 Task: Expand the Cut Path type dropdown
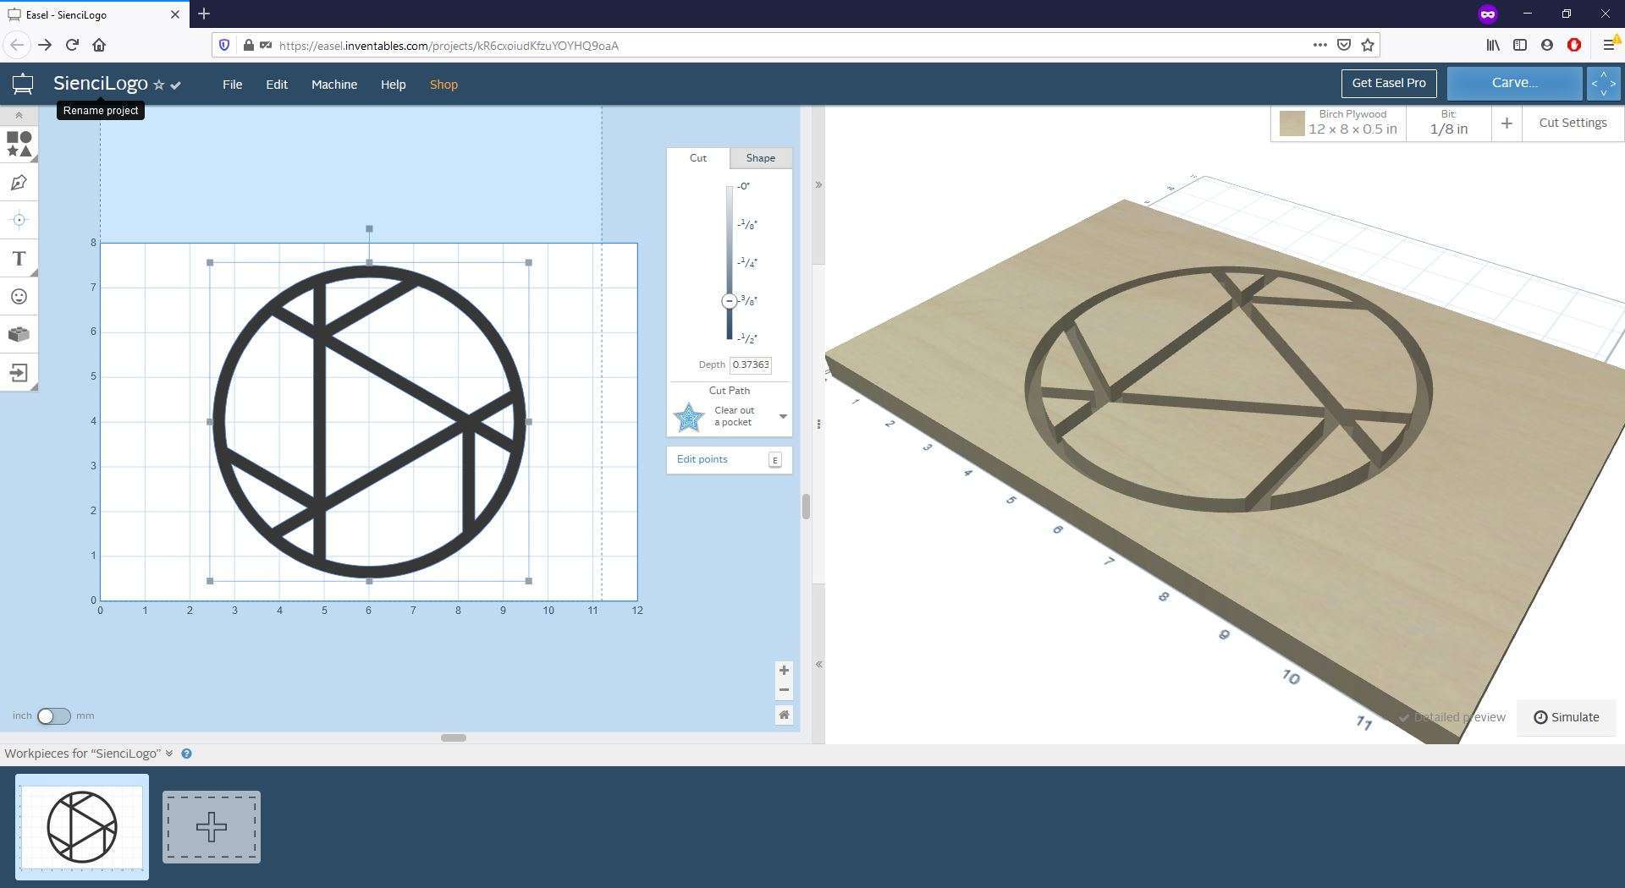click(x=783, y=416)
